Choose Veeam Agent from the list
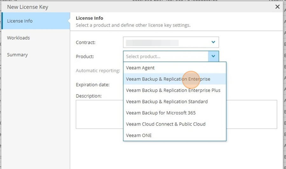Screen dimensions: 286x169 [x=175, y=68]
